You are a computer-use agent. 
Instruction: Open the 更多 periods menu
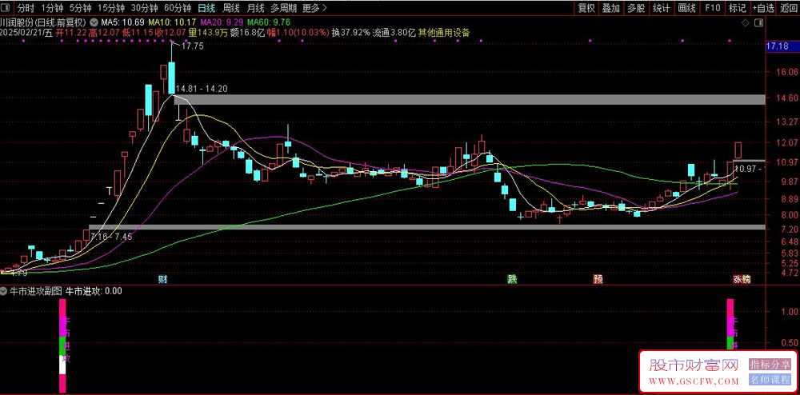click(x=315, y=8)
